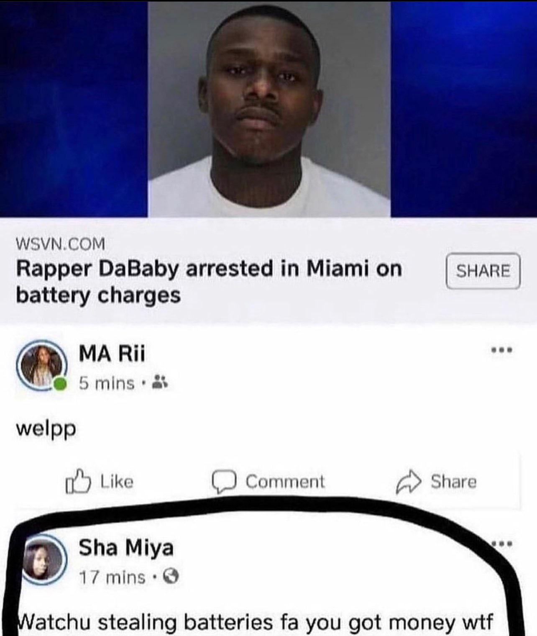Click the Comment speech bubble icon
This screenshot has width=537, height=636.
[225, 482]
